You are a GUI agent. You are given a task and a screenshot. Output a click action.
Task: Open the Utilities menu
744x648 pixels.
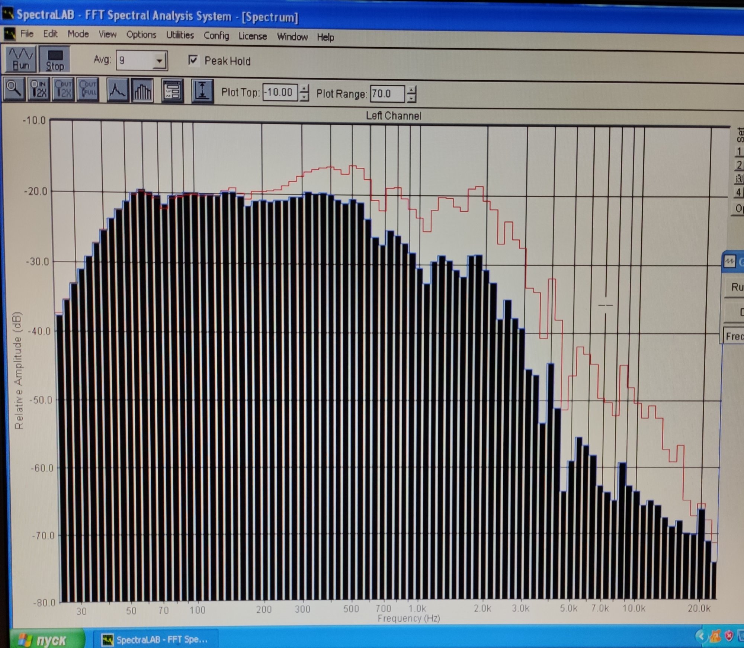(x=180, y=35)
